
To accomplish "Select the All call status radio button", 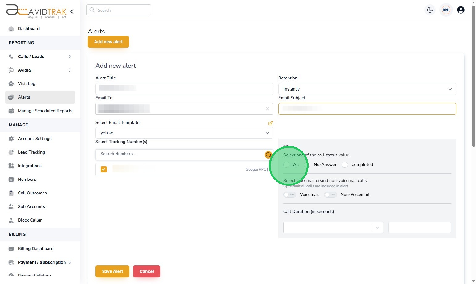I will pyautogui.click(x=286, y=165).
